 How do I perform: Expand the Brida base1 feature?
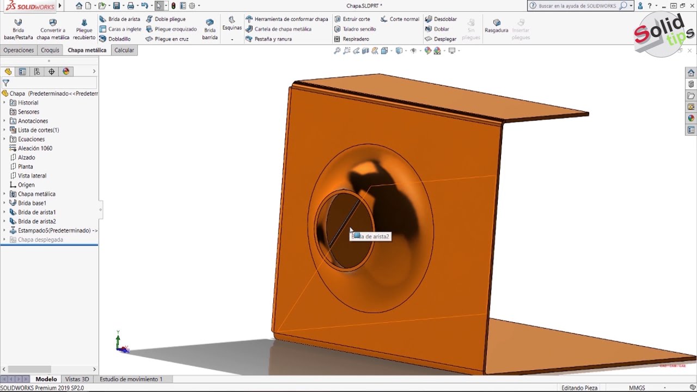point(4,203)
